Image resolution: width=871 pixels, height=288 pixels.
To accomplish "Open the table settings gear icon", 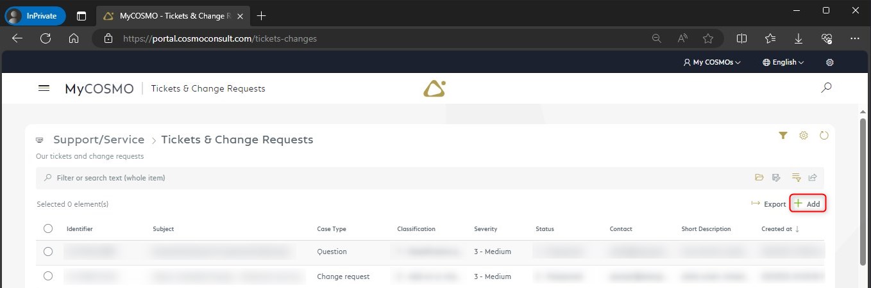I will click(x=803, y=136).
